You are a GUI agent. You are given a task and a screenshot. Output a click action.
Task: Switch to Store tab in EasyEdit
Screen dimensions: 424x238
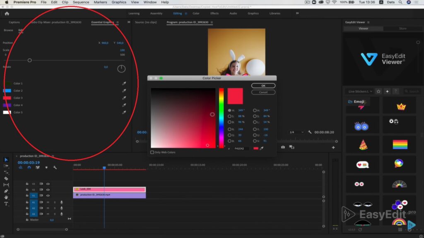tap(402, 29)
